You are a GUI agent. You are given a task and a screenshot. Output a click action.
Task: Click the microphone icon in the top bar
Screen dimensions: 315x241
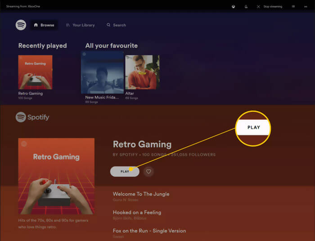point(246,7)
